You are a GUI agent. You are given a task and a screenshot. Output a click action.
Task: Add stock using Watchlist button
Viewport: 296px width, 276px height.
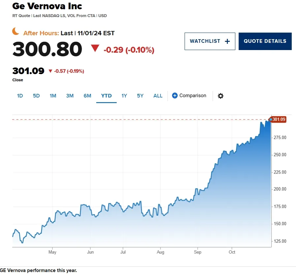click(x=210, y=41)
